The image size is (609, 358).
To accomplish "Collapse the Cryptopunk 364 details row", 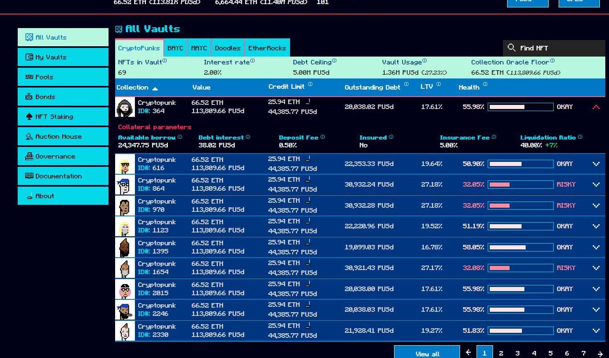I will (596, 107).
